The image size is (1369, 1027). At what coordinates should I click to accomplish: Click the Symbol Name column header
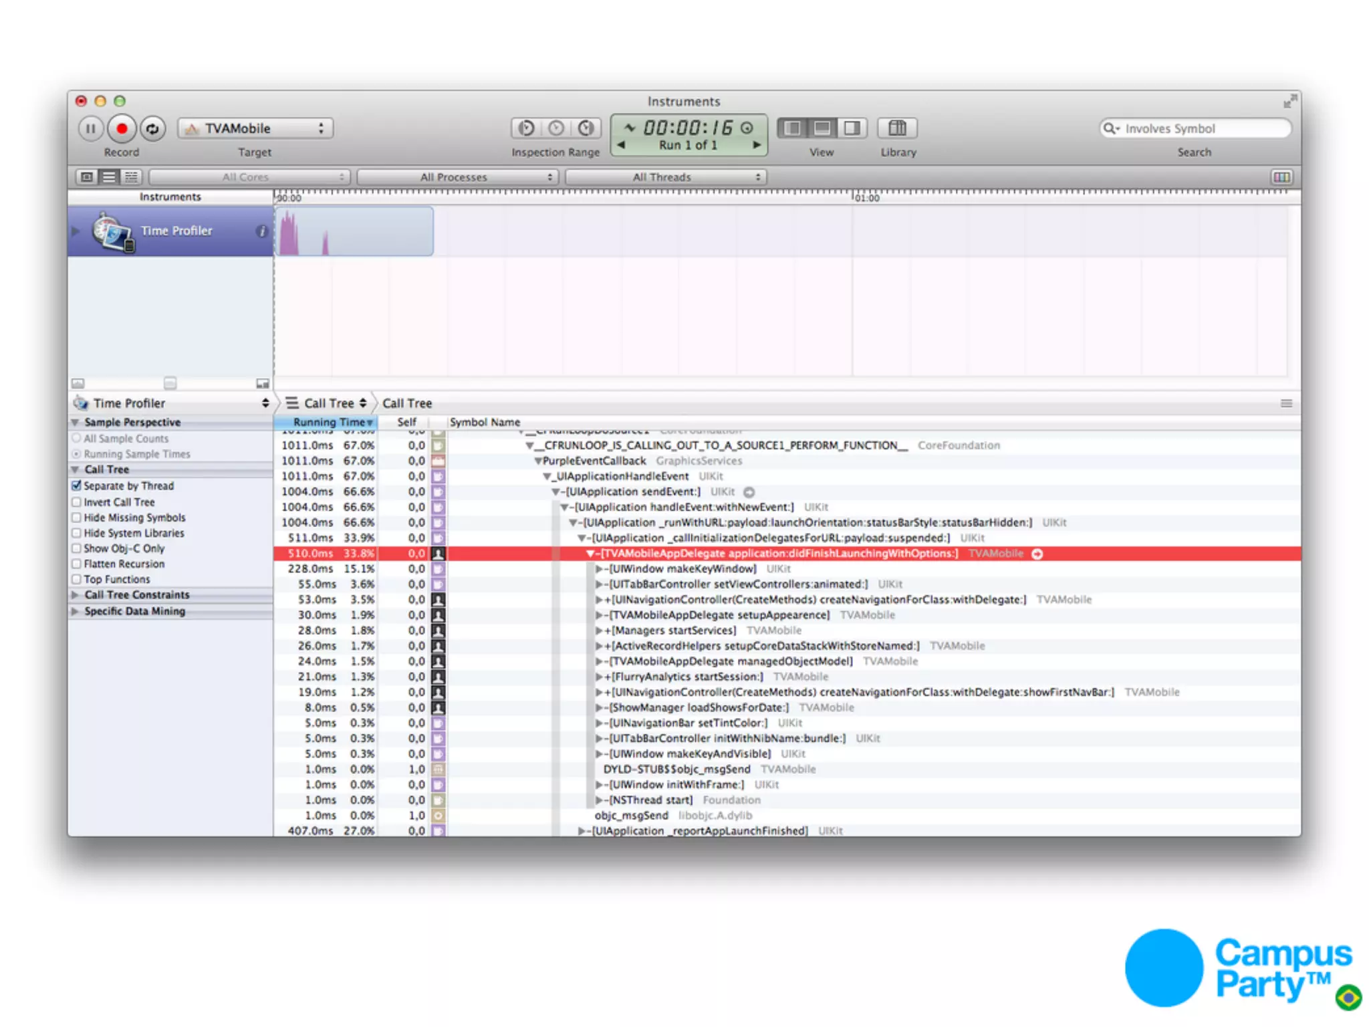tap(485, 422)
